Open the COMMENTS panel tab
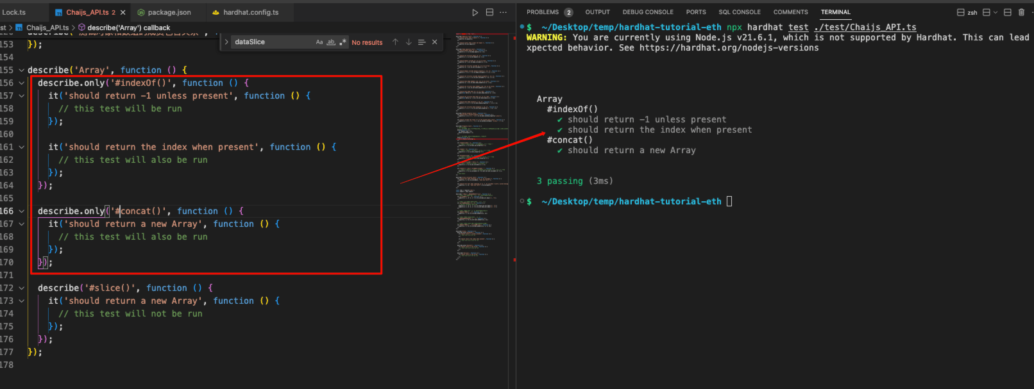Screen dimensions: 1034x389 [x=790, y=12]
